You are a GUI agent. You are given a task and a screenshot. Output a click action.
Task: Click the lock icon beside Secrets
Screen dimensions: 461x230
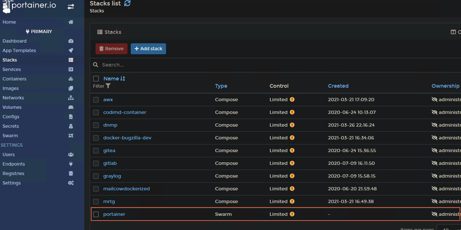pyautogui.click(x=71, y=126)
